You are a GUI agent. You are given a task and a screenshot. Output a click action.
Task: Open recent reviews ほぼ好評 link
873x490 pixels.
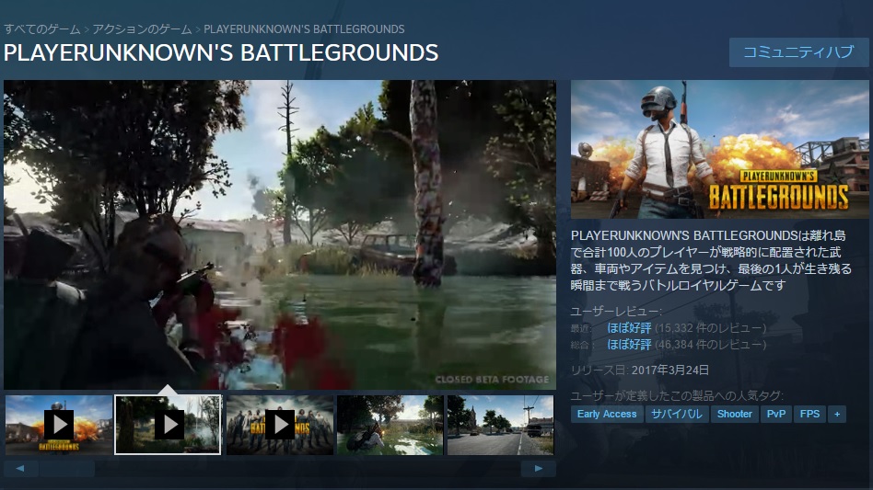(x=629, y=328)
